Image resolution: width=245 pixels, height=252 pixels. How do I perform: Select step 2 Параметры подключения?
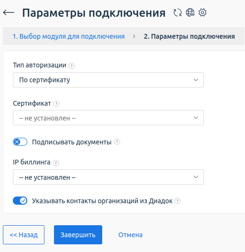click(x=189, y=36)
